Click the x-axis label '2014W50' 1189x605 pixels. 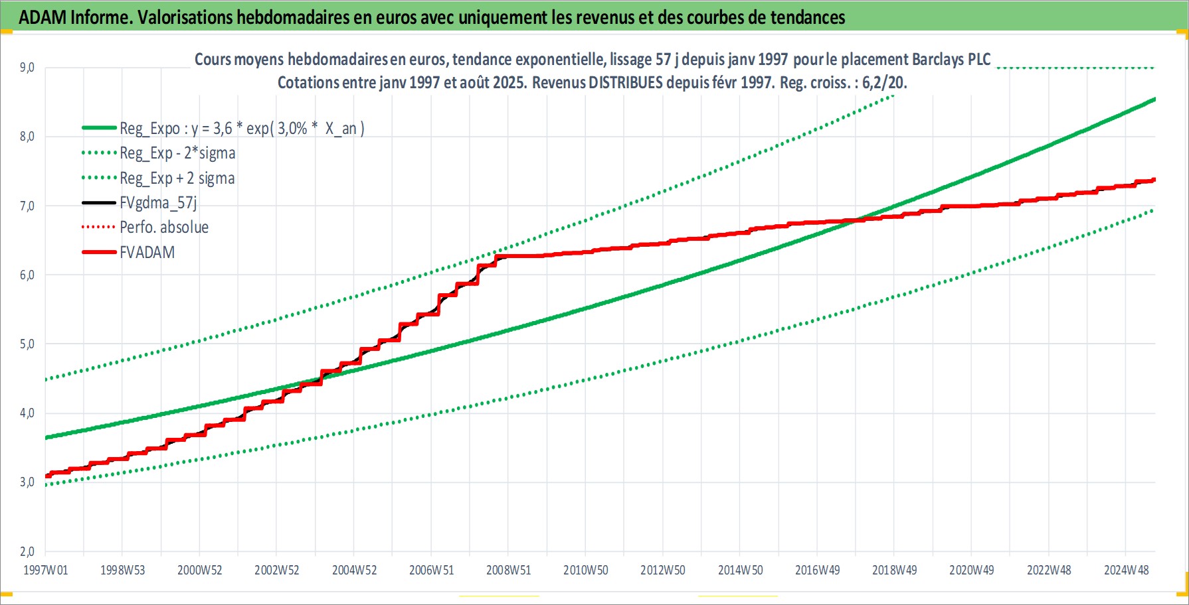pyautogui.click(x=740, y=571)
